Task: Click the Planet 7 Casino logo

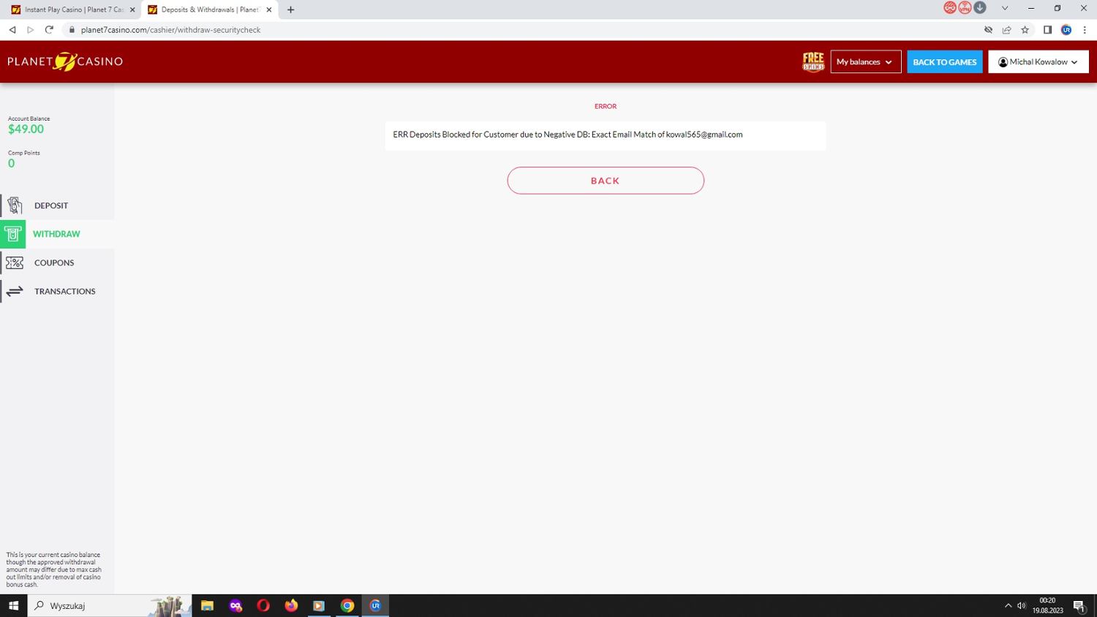Action: [65, 61]
